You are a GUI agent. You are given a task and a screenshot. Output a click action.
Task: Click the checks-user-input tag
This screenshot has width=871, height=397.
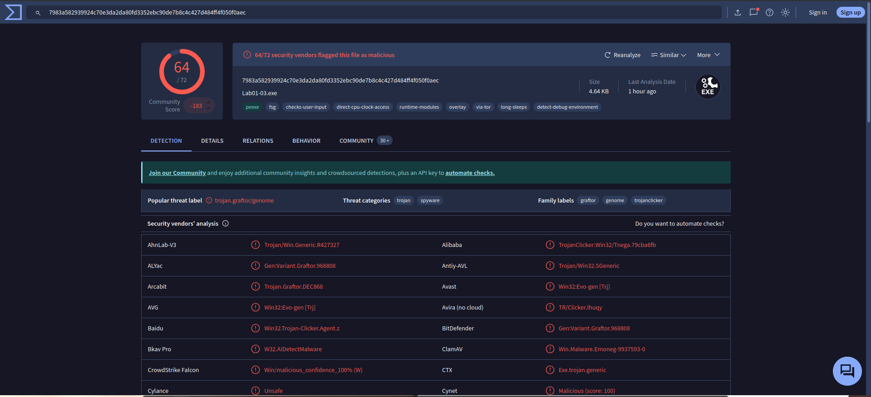pyautogui.click(x=306, y=107)
